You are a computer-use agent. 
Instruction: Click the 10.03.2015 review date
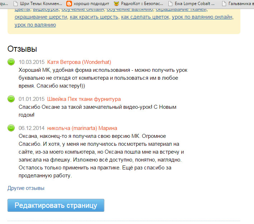click(x=32, y=62)
